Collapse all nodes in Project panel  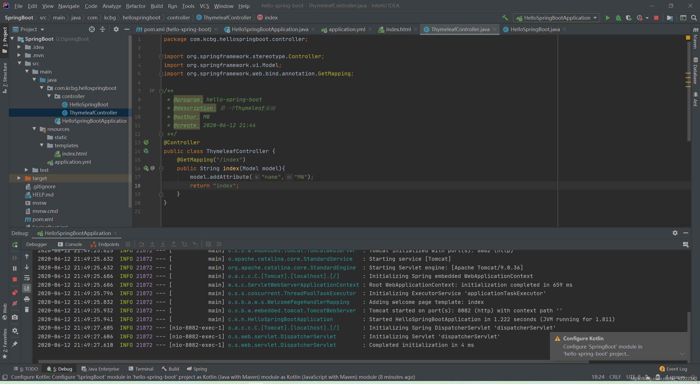point(103,29)
